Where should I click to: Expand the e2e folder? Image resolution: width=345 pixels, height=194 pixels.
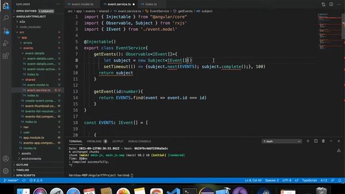click(x=22, y=22)
